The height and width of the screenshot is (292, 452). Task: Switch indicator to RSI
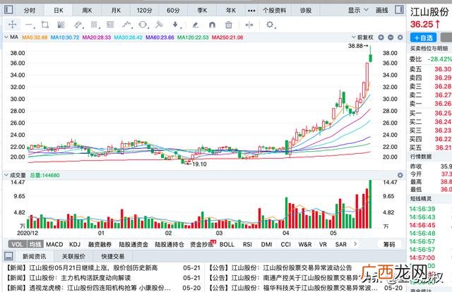point(247,245)
